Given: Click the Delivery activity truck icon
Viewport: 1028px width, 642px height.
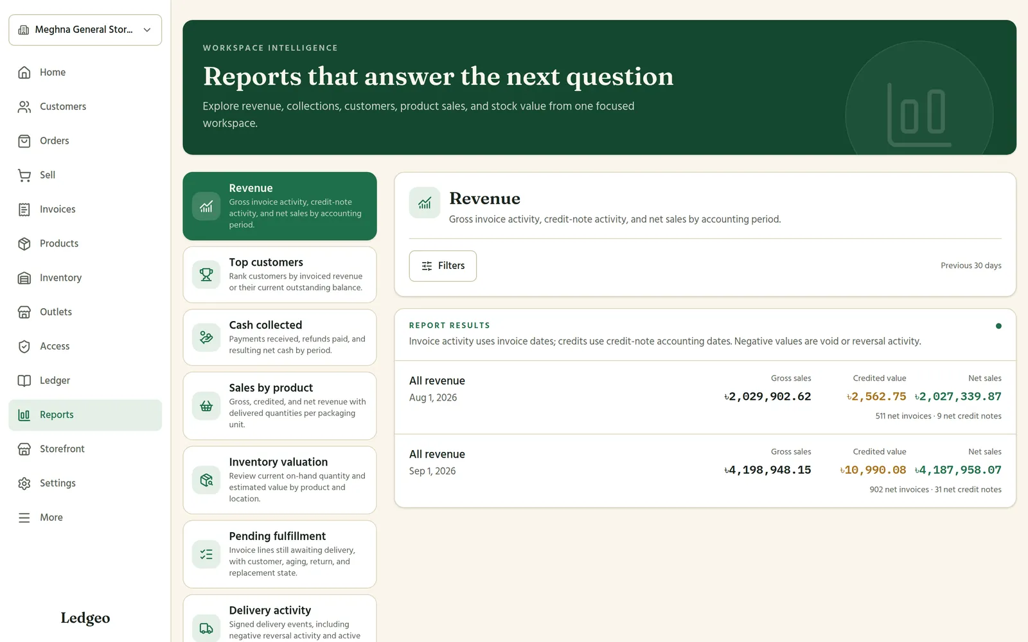Looking at the screenshot, I should (x=206, y=629).
